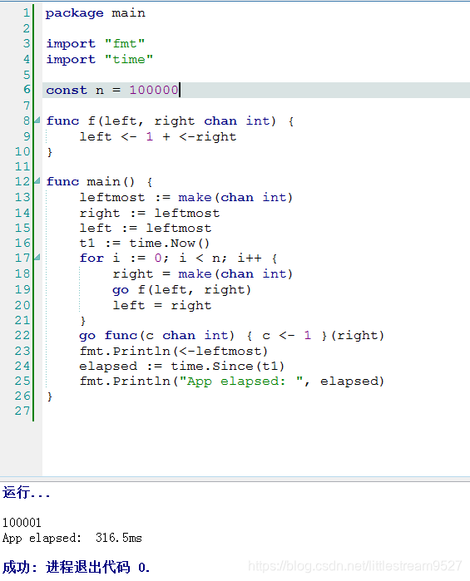Click 'left <- 1 + <-right' statement
This screenshot has height=581, width=470.
coord(158,136)
